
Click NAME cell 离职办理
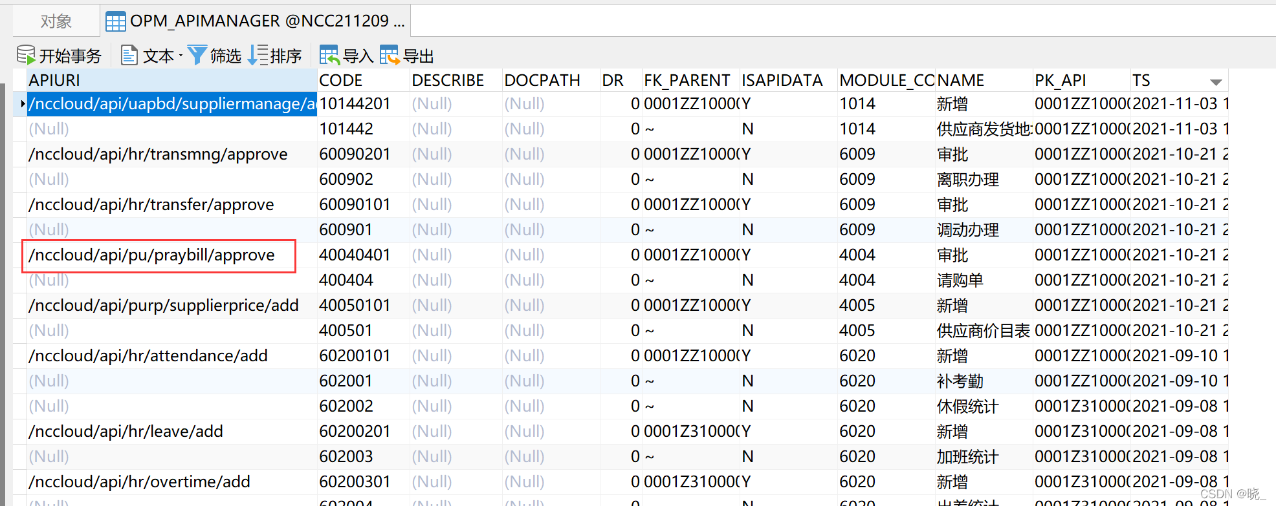click(984, 180)
